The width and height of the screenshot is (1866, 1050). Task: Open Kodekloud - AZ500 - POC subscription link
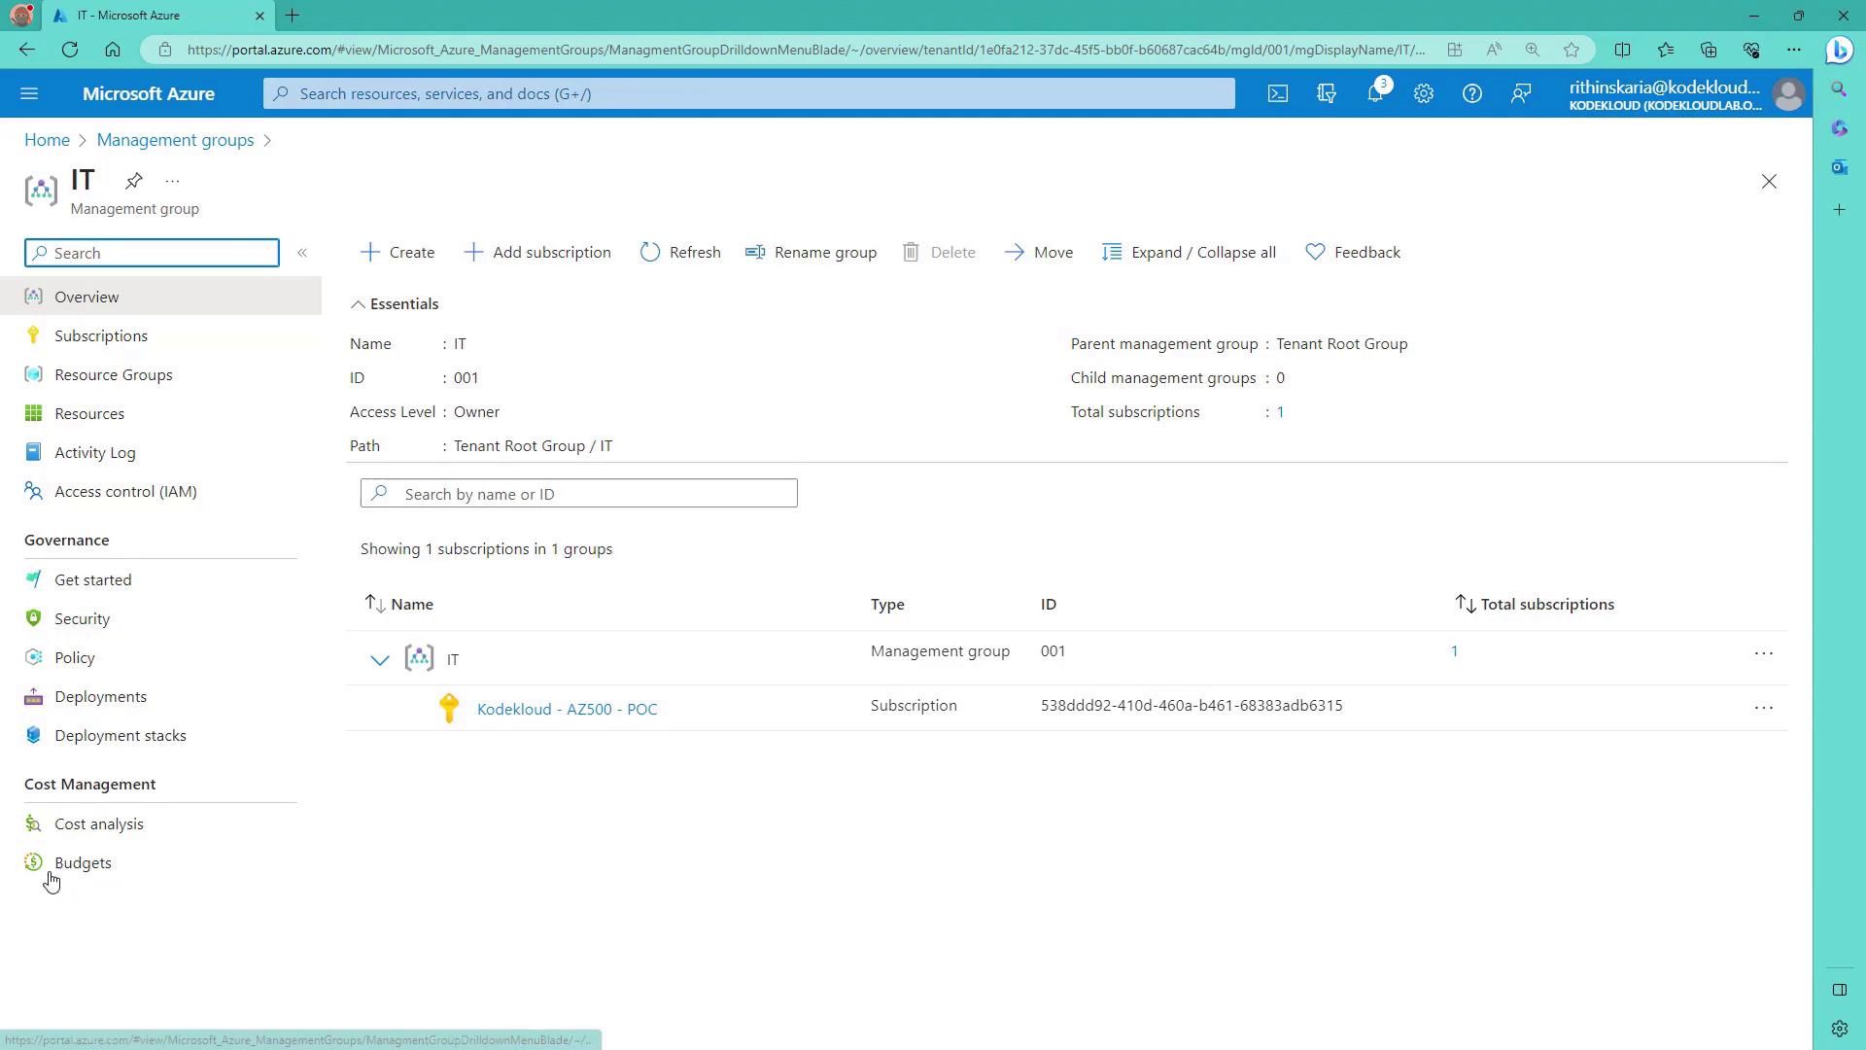(x=567, y=709)
